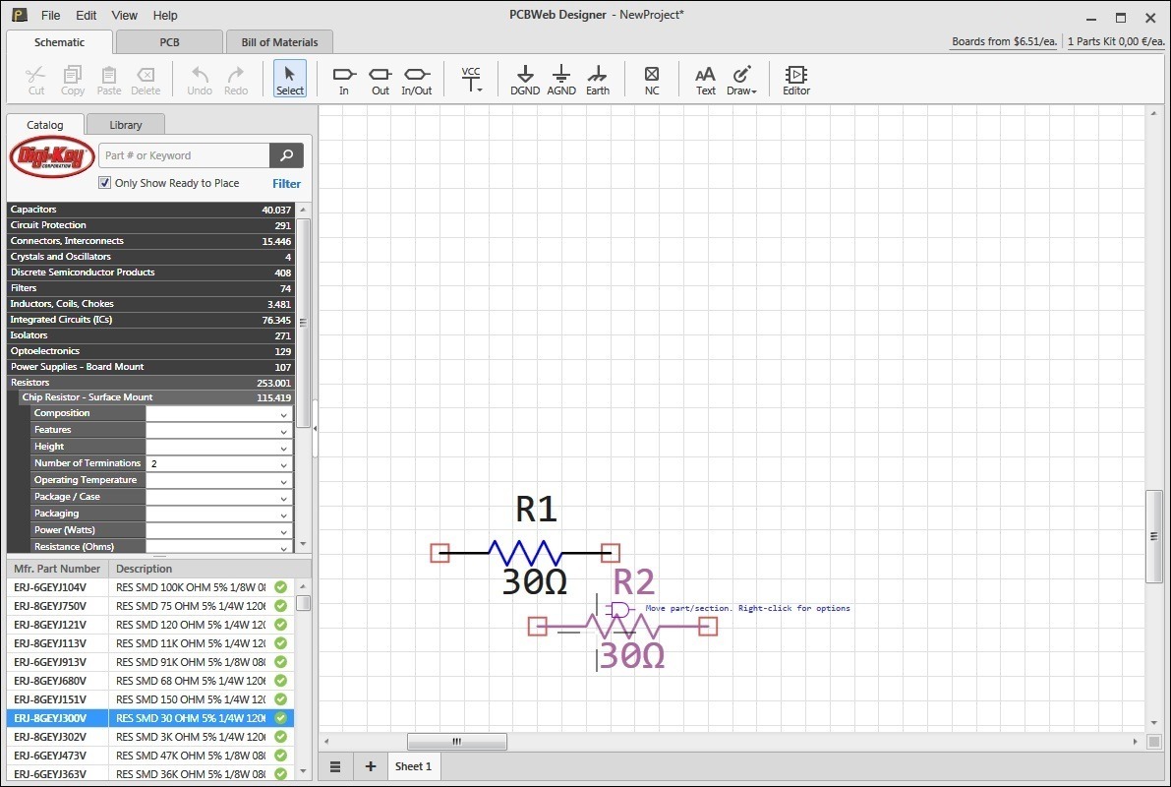Image resolution: width=1171 pixels, height=787 pixels.
Task: Open the Edit menu
Action: pos(86,15)
